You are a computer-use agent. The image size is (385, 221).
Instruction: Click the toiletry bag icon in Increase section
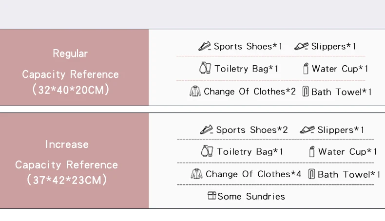coord(207,151)
